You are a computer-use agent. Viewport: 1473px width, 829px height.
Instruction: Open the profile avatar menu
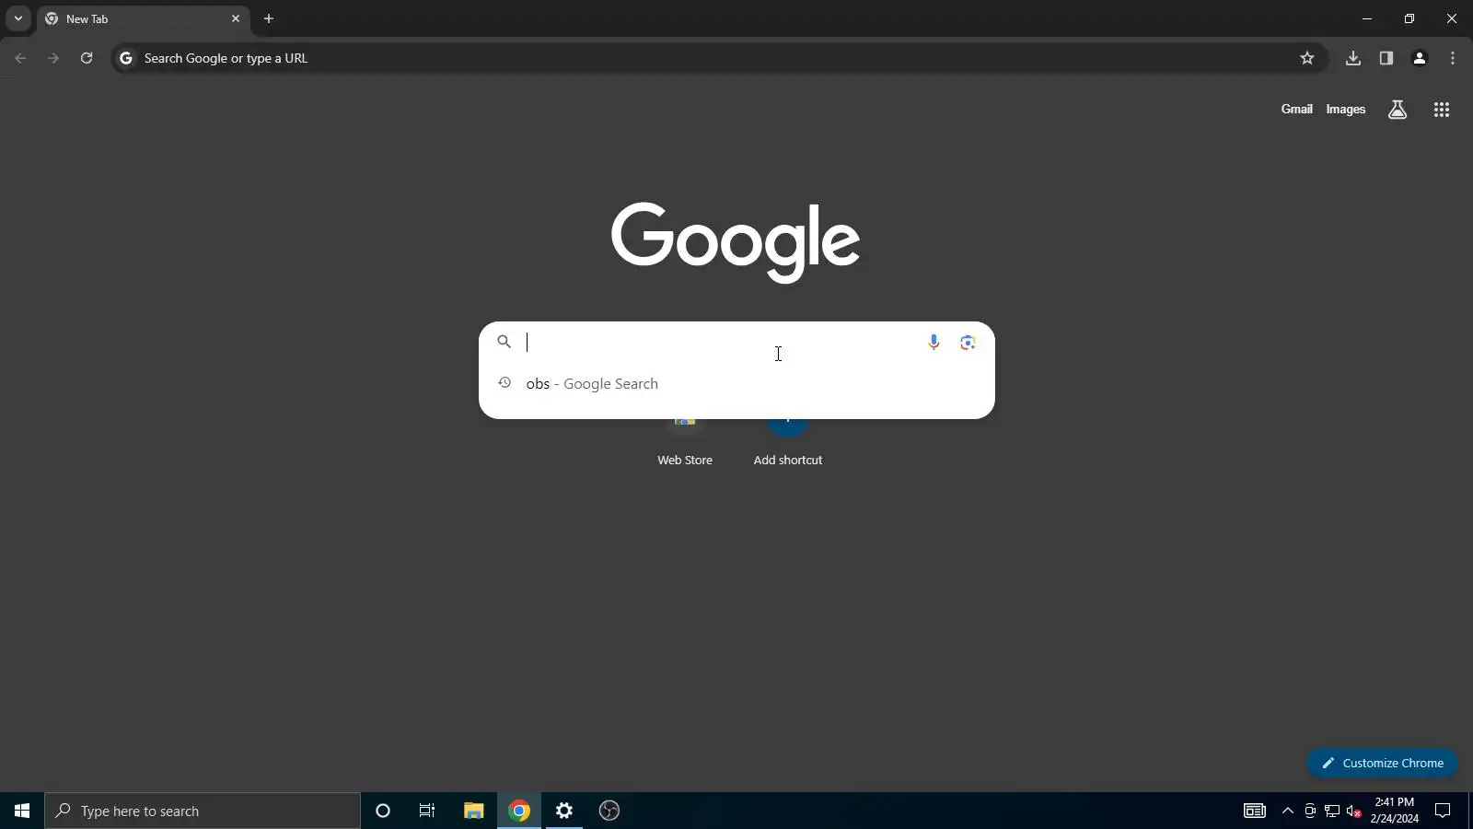1420,58
